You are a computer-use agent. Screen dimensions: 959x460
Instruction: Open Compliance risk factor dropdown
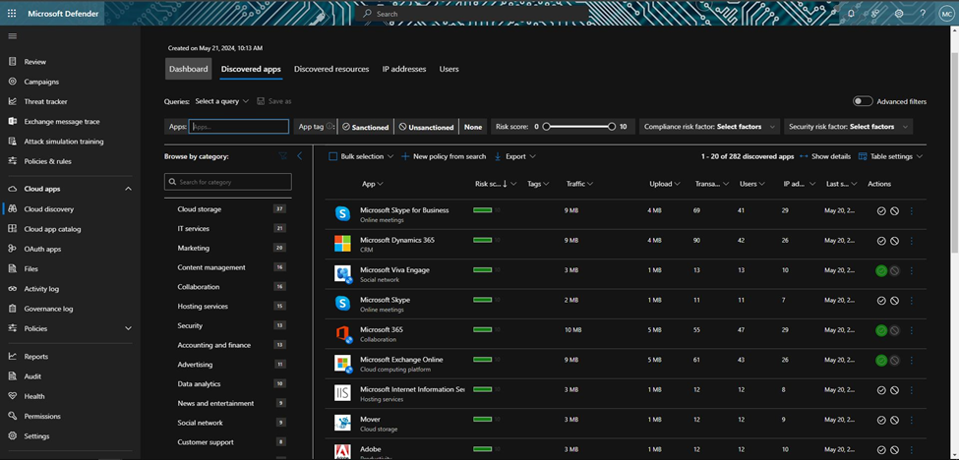pos(709,127)
